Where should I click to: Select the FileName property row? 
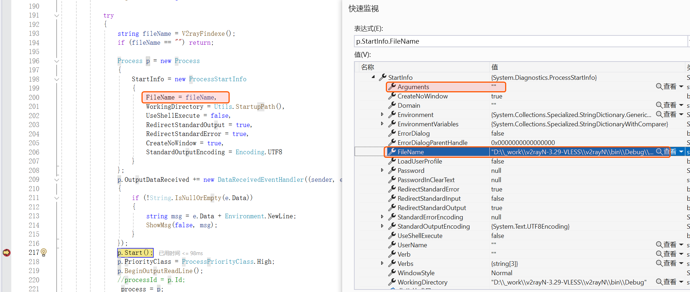tap(411, 152)
